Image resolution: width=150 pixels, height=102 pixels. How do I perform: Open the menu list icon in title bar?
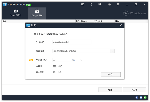pyautogui.click(x=118, y=4)
